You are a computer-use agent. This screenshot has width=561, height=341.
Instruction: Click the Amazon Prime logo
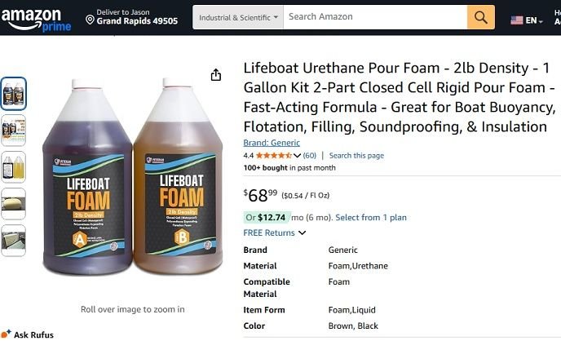tap(38, 17)
